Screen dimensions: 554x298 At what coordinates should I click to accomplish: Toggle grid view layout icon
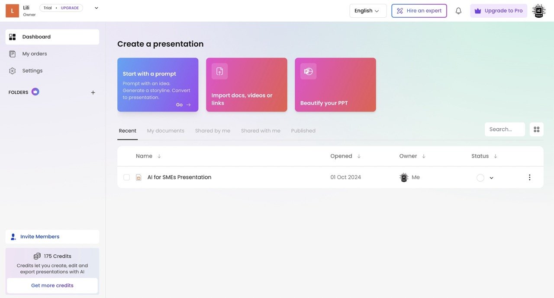[537, 130]
